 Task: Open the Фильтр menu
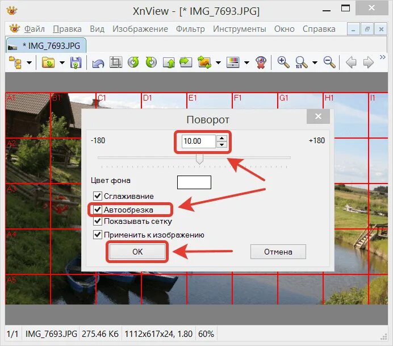coord(190,29)
